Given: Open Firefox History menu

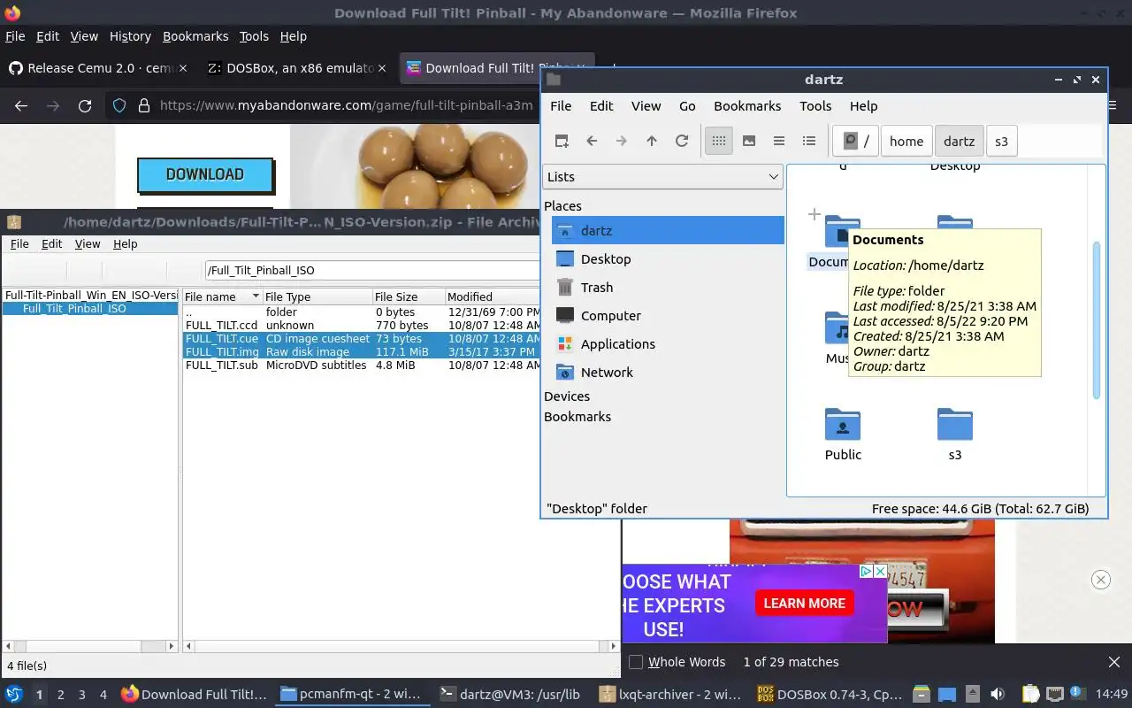Looking at the screenshot, I should (x=130, y=36).
